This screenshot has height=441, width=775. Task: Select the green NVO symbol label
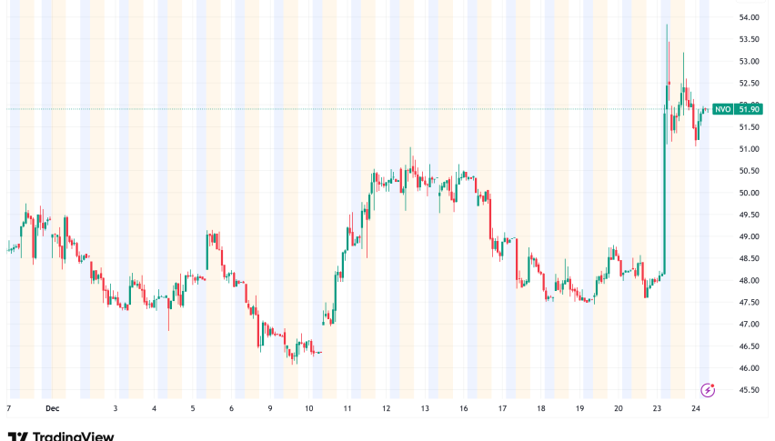pos(722,109)
